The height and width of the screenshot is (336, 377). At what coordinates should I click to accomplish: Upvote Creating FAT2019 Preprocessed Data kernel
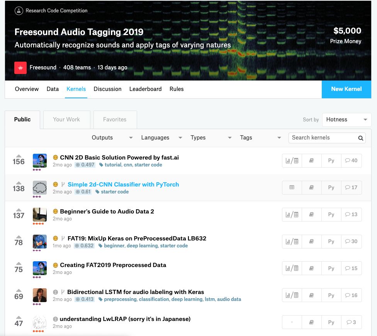19,264
